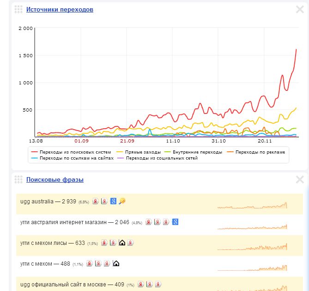Click the house icon in угги с мехом row
This screenshot has height=291, width=309.
click(x=116, y=263)
